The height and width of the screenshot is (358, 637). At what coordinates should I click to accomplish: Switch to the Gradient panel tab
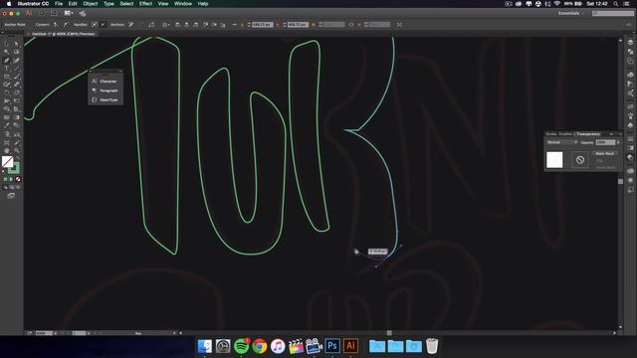(565, 134)
